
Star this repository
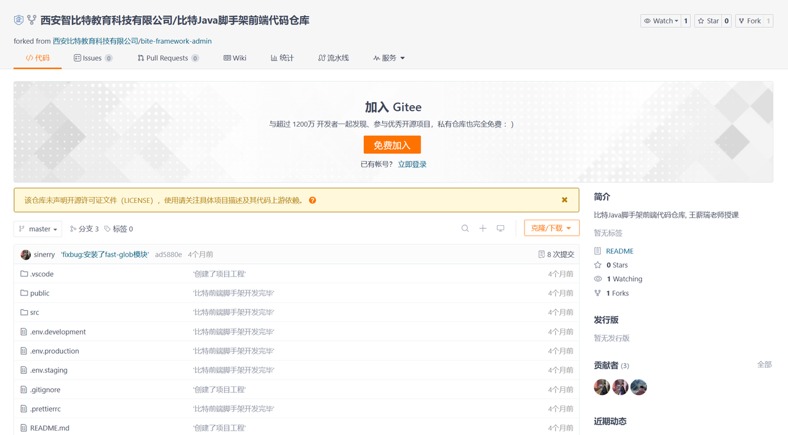pyautogui.click(x=708, y=21)
